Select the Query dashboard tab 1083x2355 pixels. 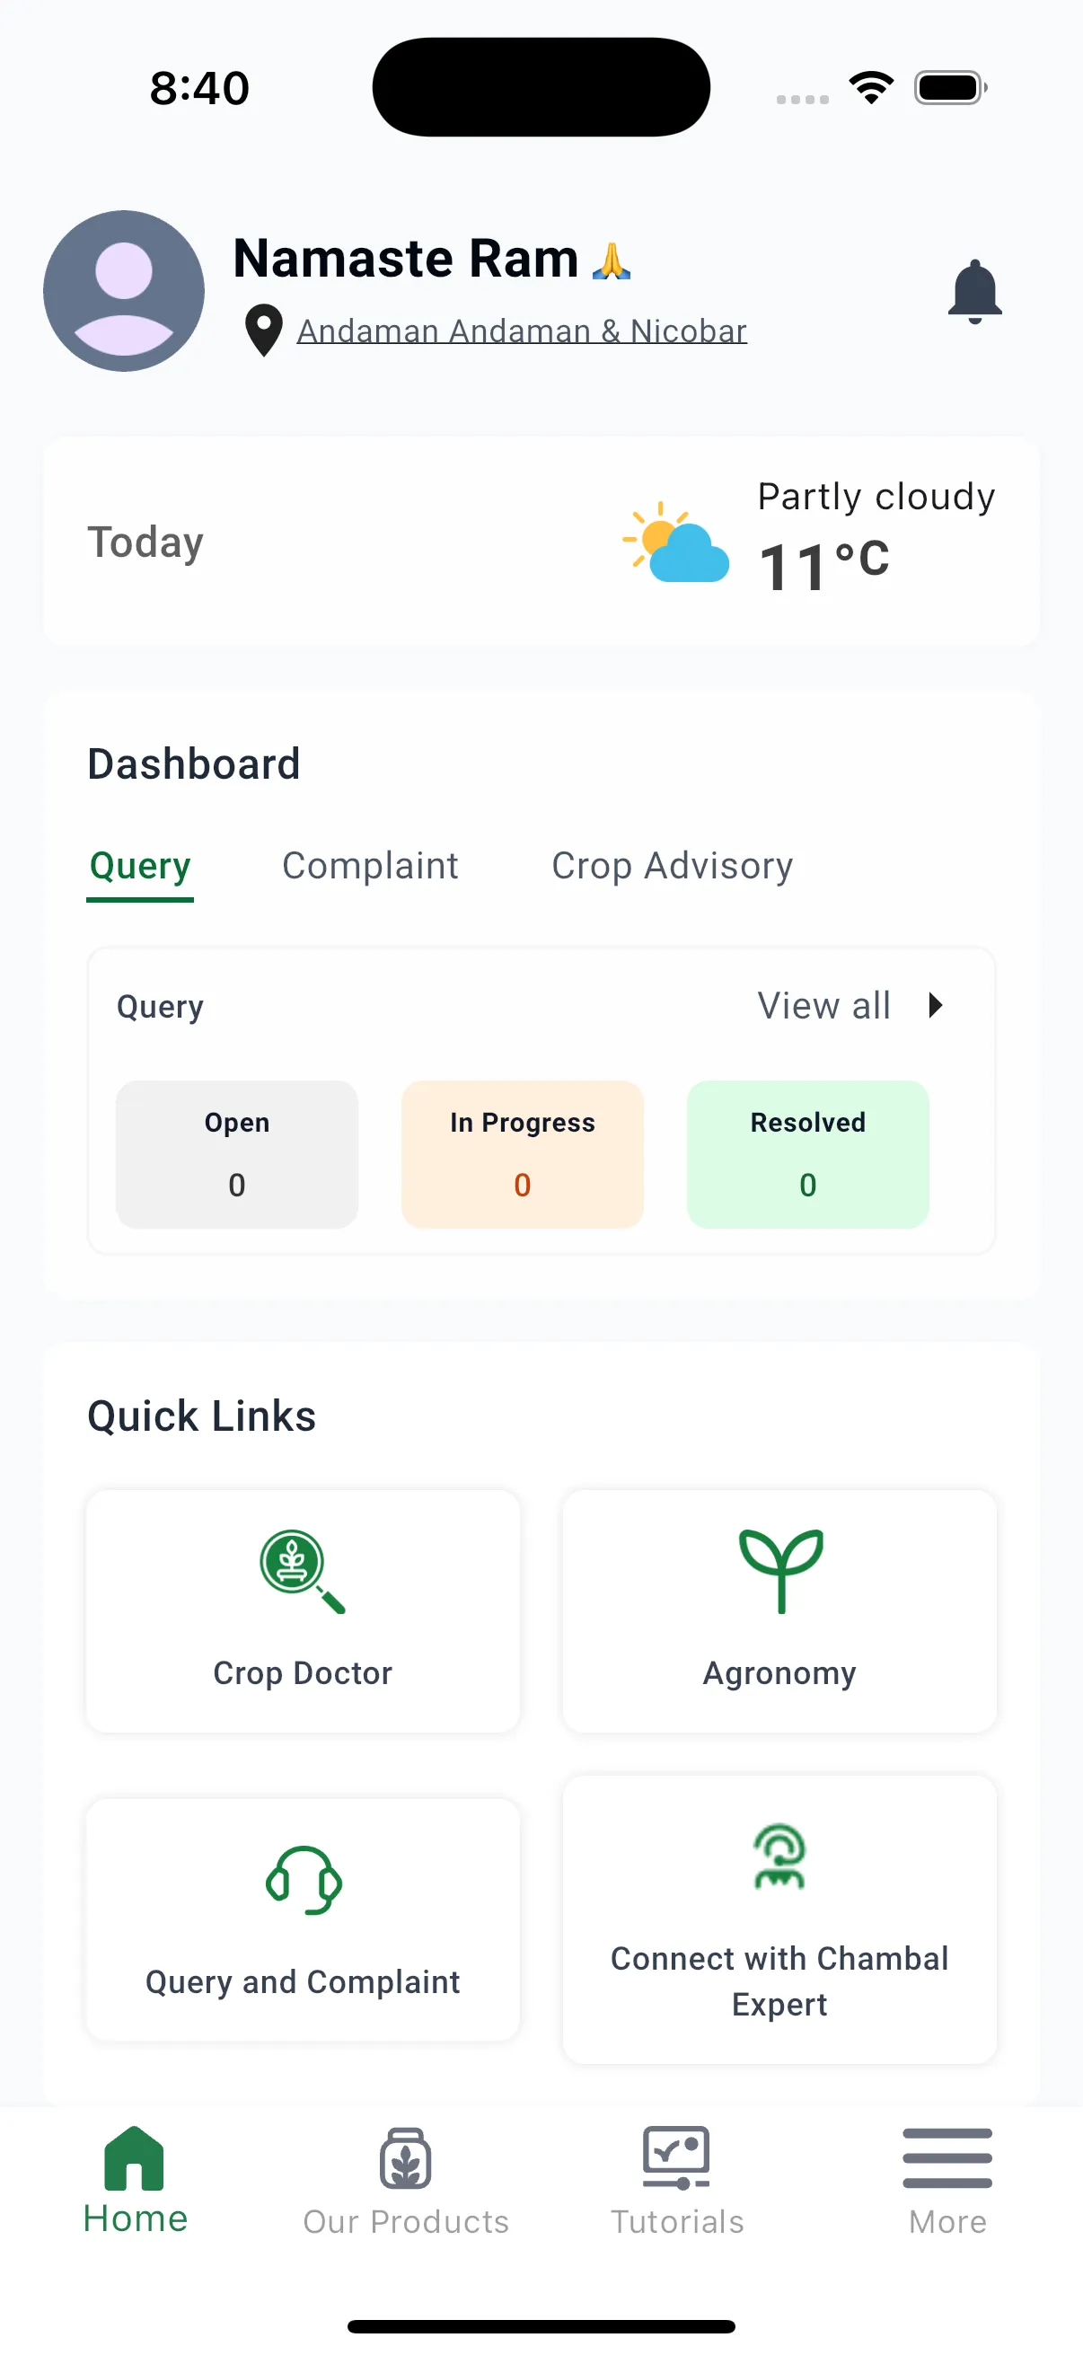(x=140, y=866)
